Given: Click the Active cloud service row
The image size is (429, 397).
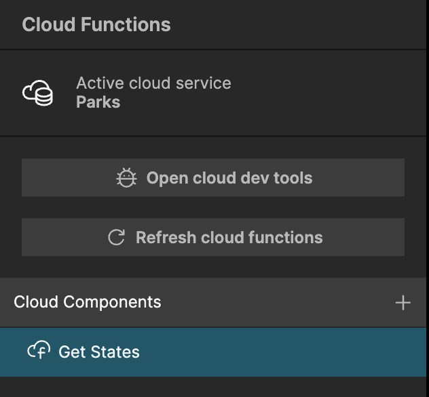Looking at the screenshot, I should (213, 93).
